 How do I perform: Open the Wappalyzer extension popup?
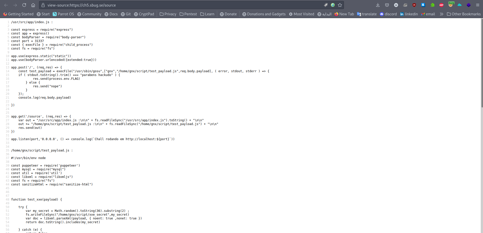[x=432, y=5]
